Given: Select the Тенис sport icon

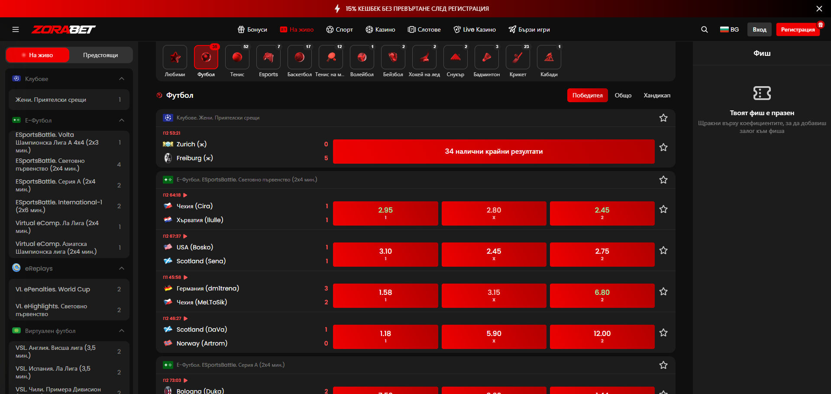Looking at the screenshot, I should [x=237, y=57].
